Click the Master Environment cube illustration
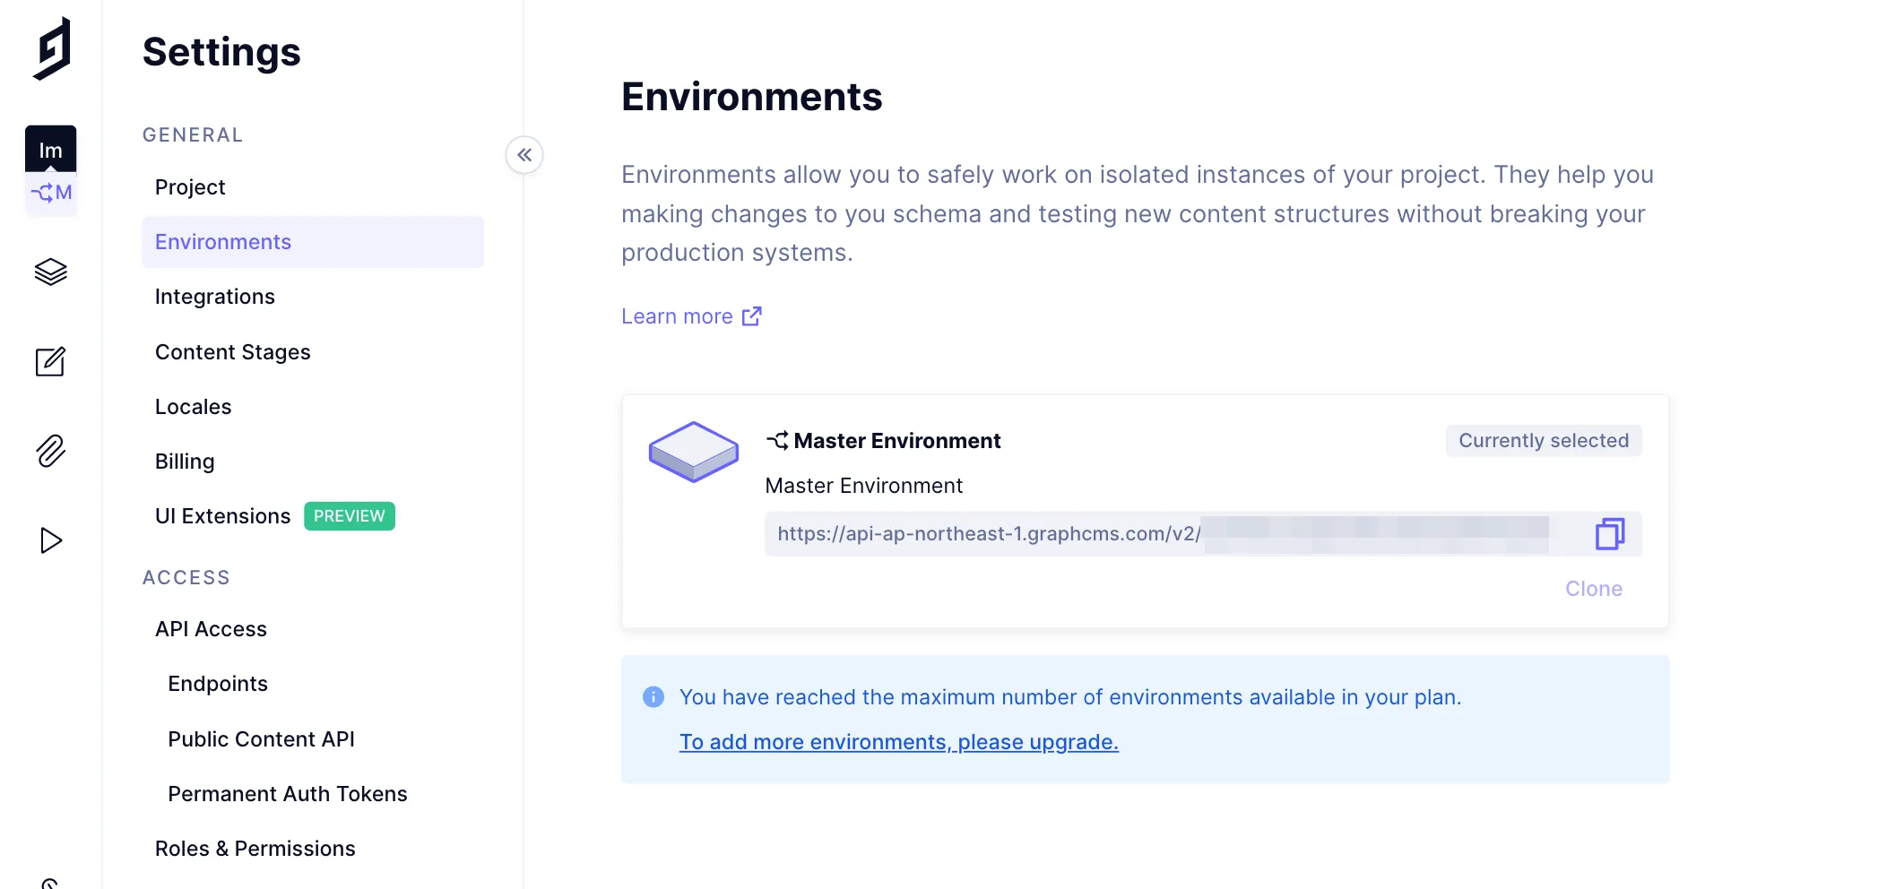Viewport: 1904px width, 889px height. [x=694, y=452]
